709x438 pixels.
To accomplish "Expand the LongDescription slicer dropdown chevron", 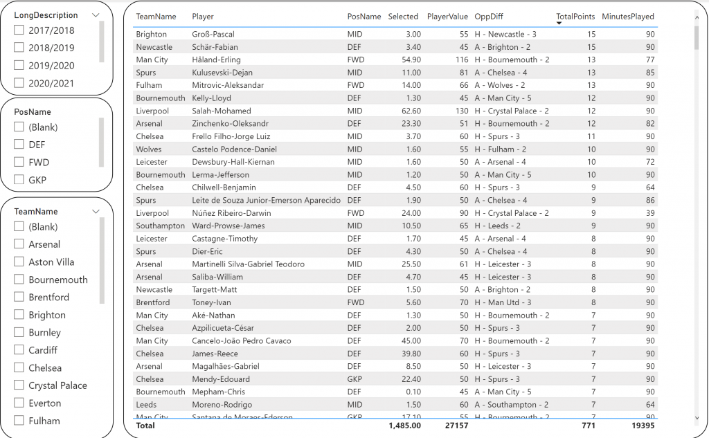I will pos(96,15).
